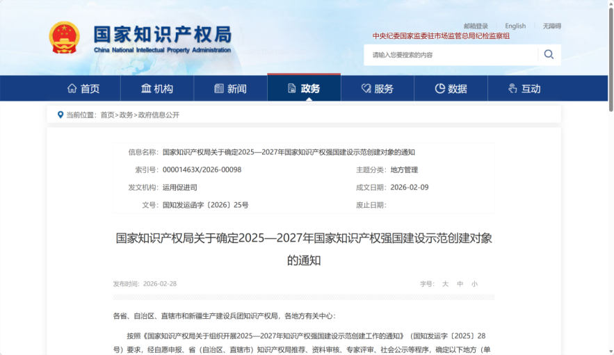Click 中央纪委国家监委驻市场监管总局纪检监察组 link
This screenshot has height=355, width=614.
click(x=441, y=36)
